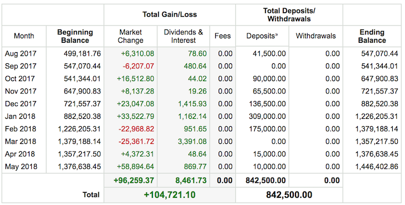Click the Market Change column header
Screen dimensions: 405x205
tap(130, 36)
